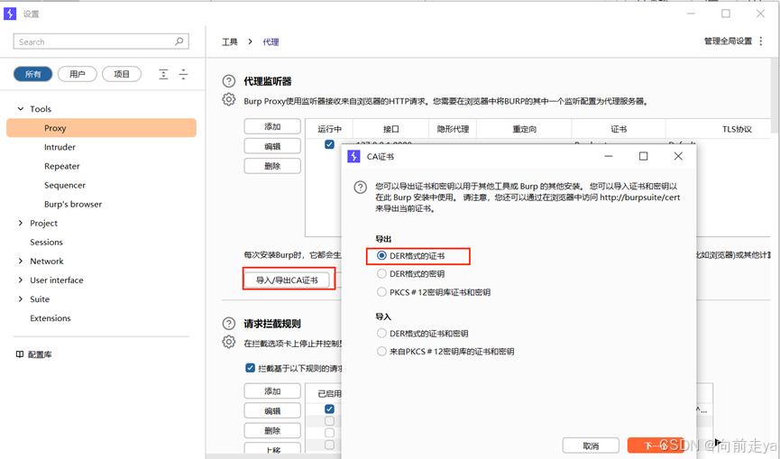Click the gear icon under 请求拦截规则

pos(228,342)
